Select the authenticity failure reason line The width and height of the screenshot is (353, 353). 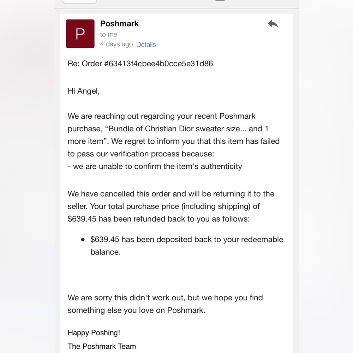(155, 166)
